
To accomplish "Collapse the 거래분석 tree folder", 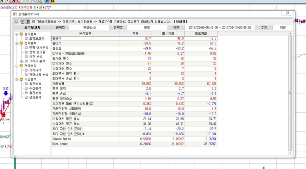I will [x=17, y=66].
